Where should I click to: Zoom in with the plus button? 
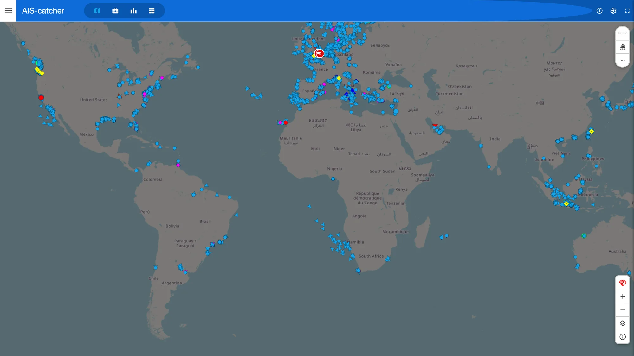(623, 297)
